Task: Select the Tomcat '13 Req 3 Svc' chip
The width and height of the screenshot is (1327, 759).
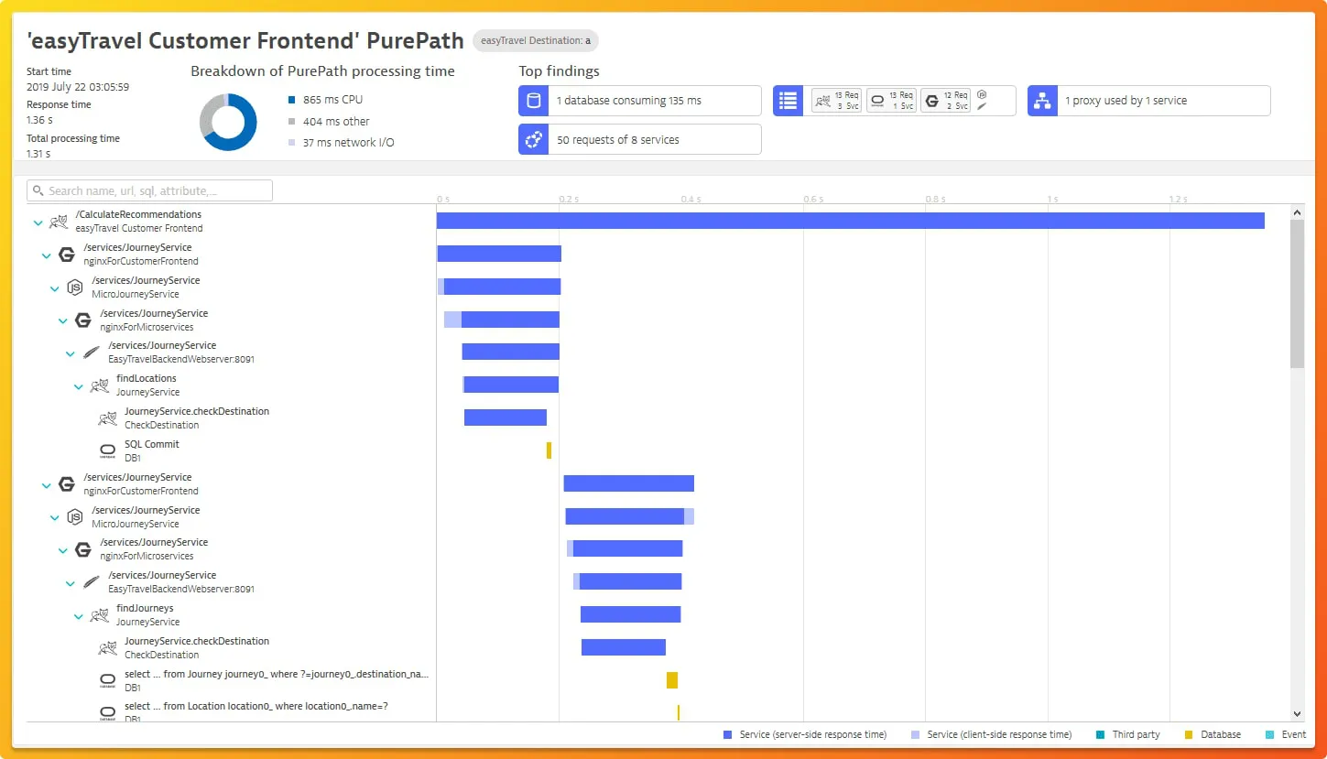Action: pos(836,101)
